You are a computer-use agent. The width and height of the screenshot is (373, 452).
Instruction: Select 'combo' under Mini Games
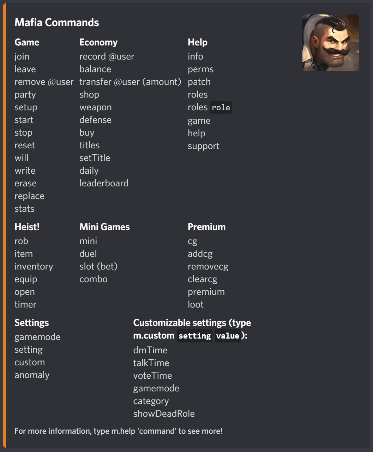pos(94,279)
